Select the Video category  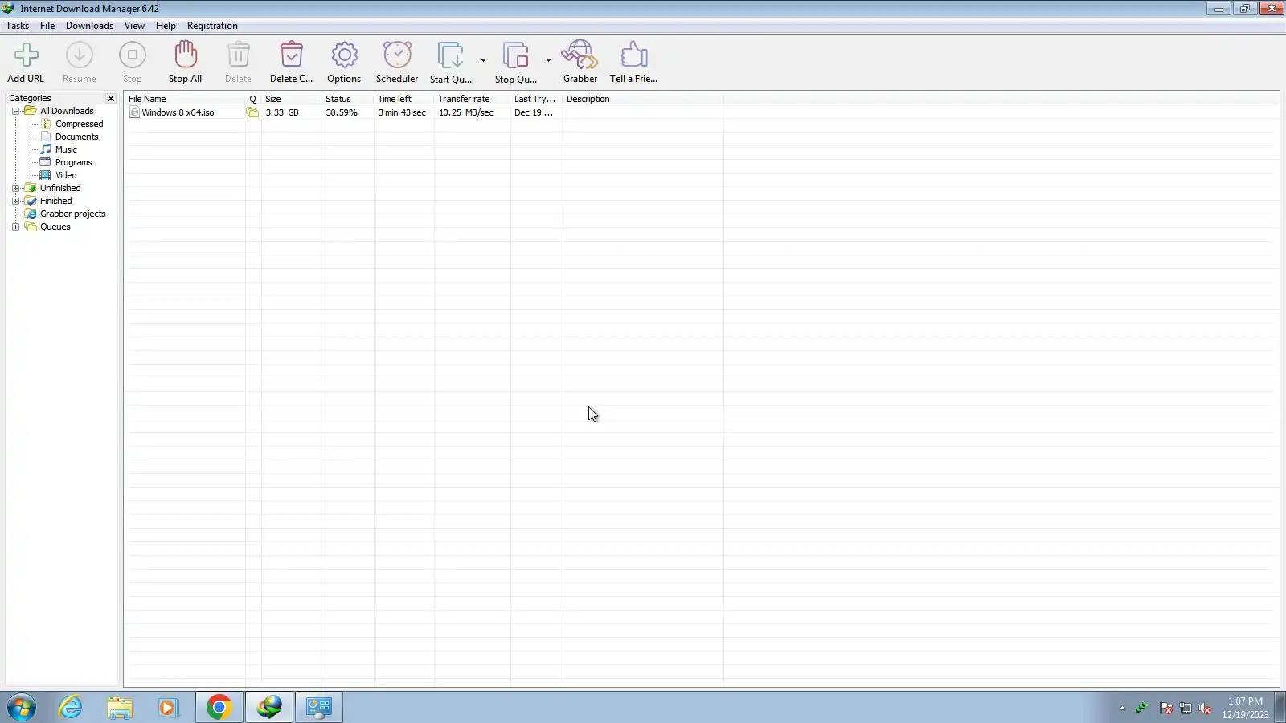(66, 175)
